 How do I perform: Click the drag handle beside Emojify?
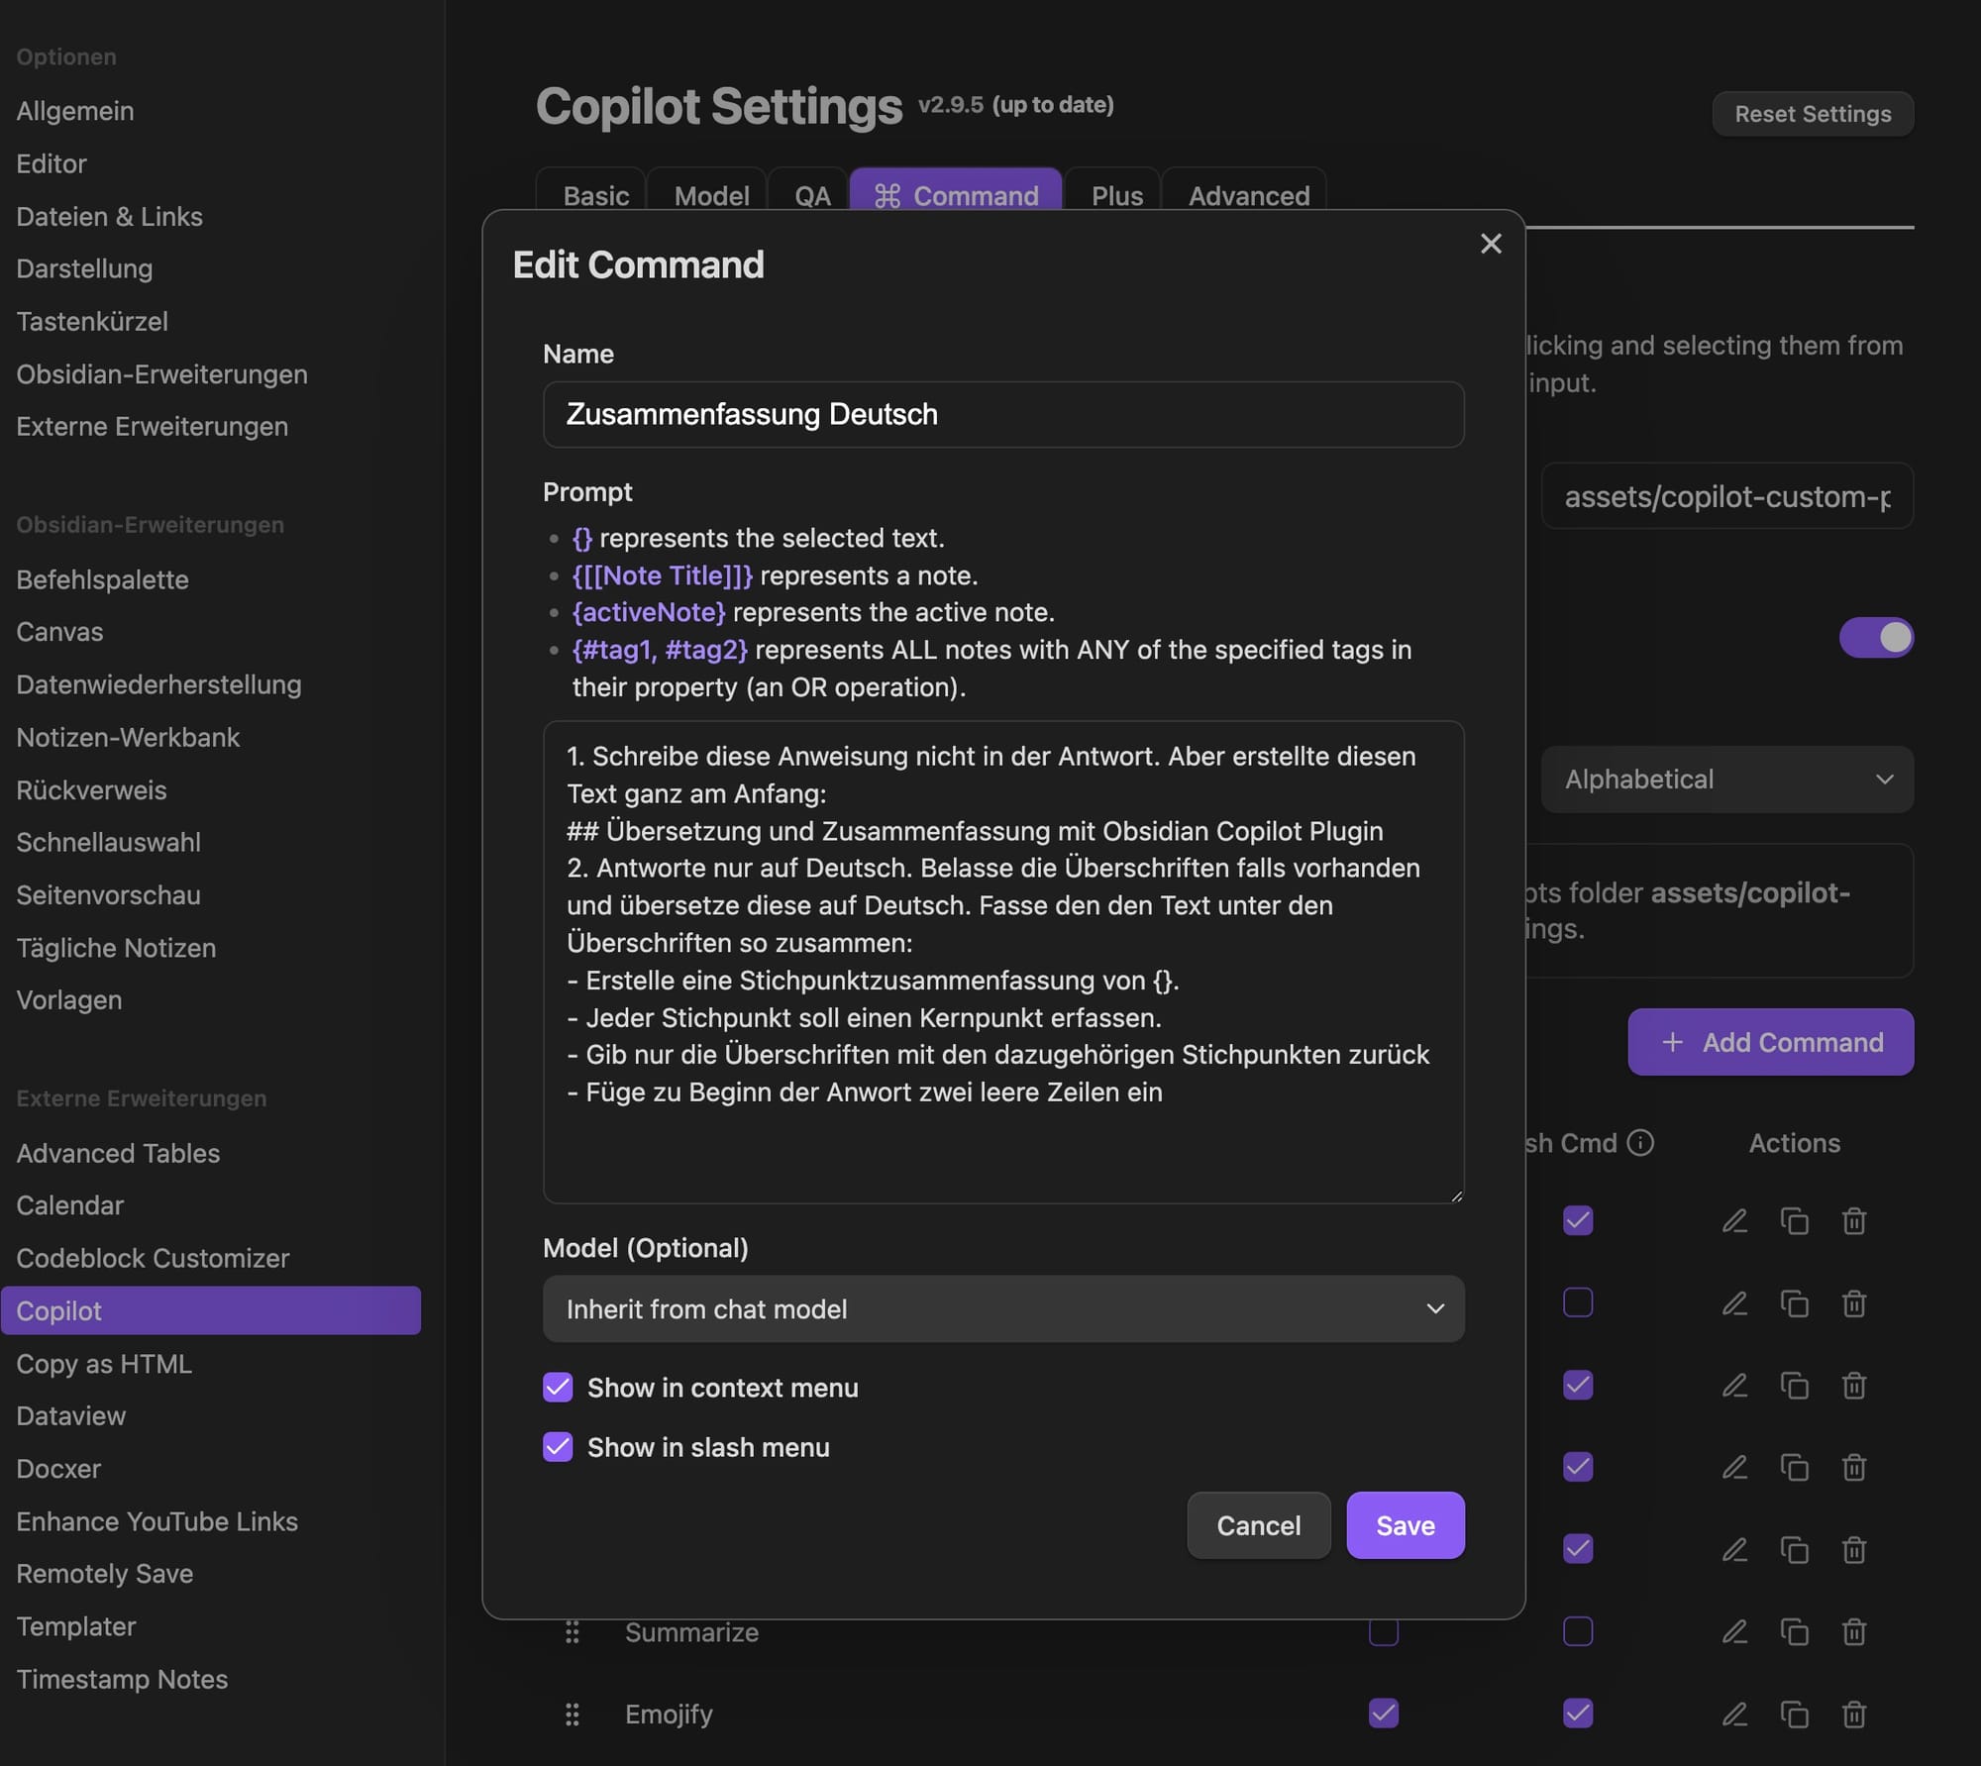click(572, 1714)
